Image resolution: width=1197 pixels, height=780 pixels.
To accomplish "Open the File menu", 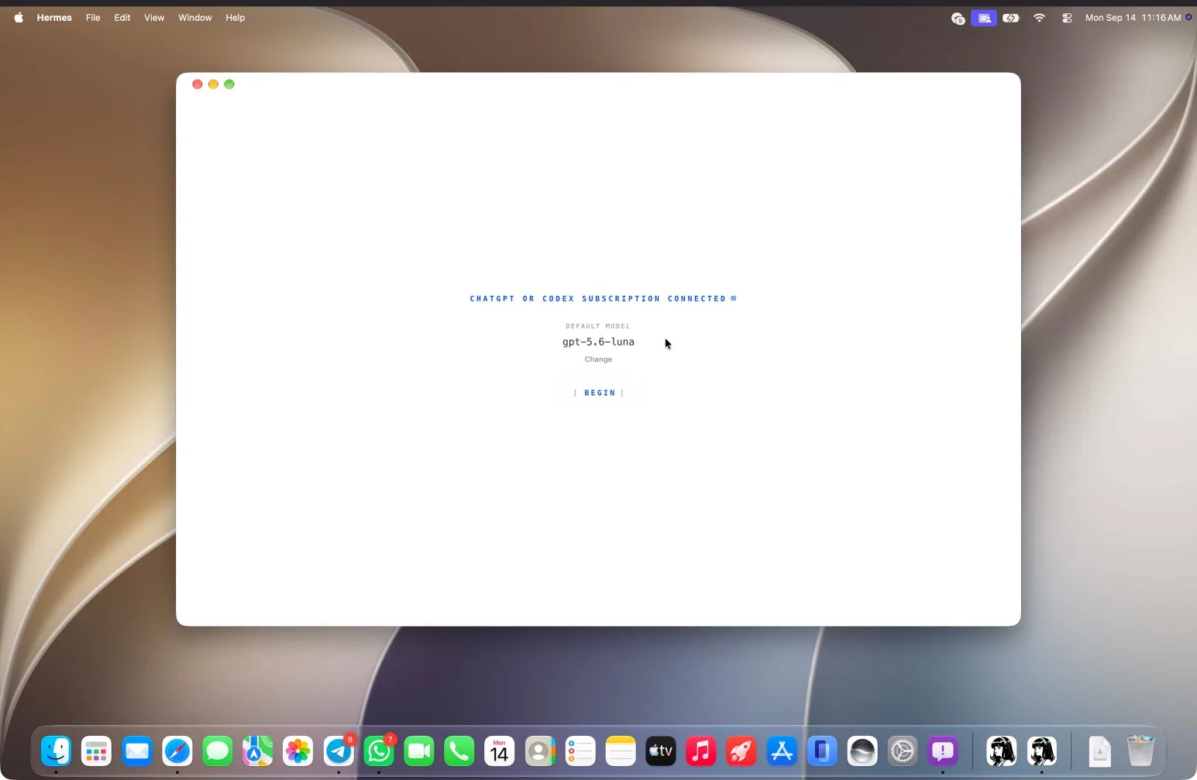I will click(93, 18).
